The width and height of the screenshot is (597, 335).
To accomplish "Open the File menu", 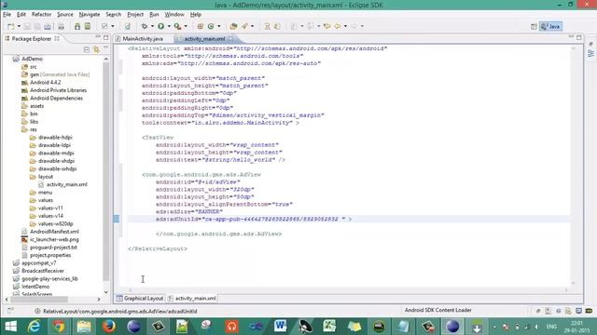I will pyautogui.click(x=7, y=15).
